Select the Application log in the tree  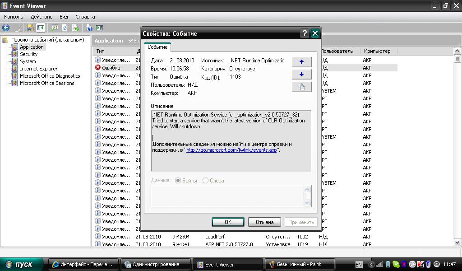(x=32, y=47)
